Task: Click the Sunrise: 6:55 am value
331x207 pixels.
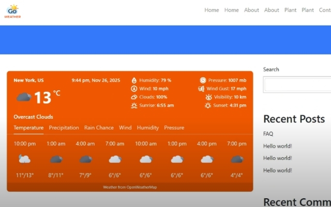Action: pos(157,106)
